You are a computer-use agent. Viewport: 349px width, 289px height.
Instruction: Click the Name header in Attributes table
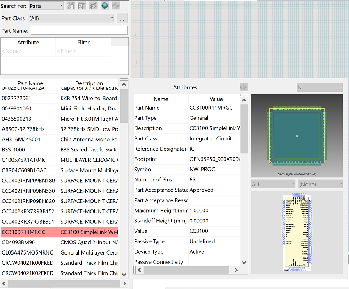(161, 99)
